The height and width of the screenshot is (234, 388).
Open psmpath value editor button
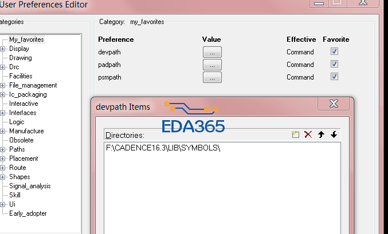point(212,77)
